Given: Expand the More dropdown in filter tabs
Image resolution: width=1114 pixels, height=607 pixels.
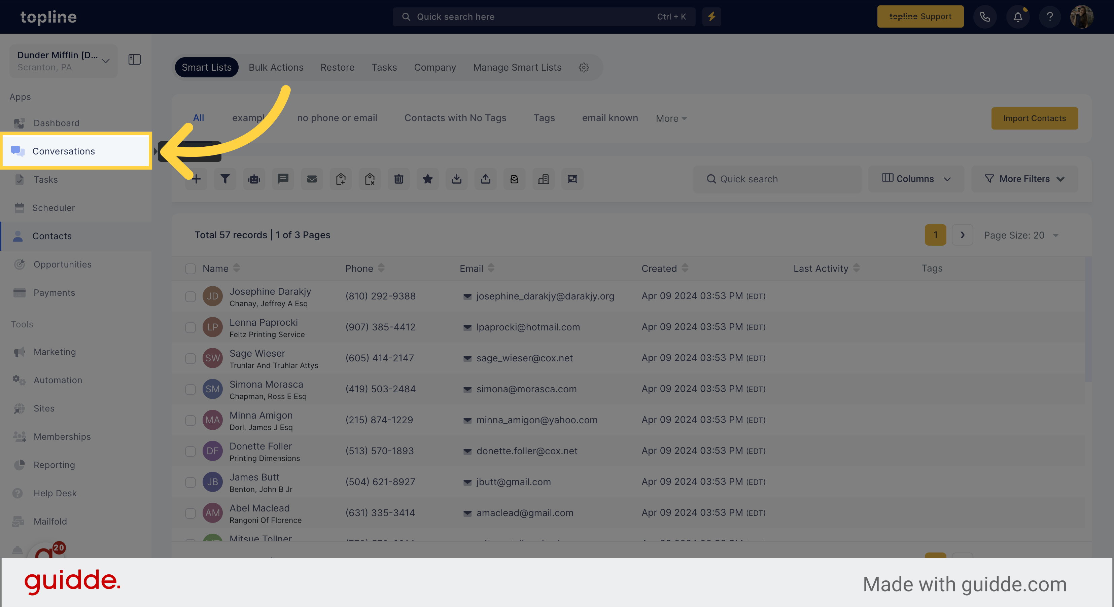Looking at the screenshot, I should pos(671,118).
